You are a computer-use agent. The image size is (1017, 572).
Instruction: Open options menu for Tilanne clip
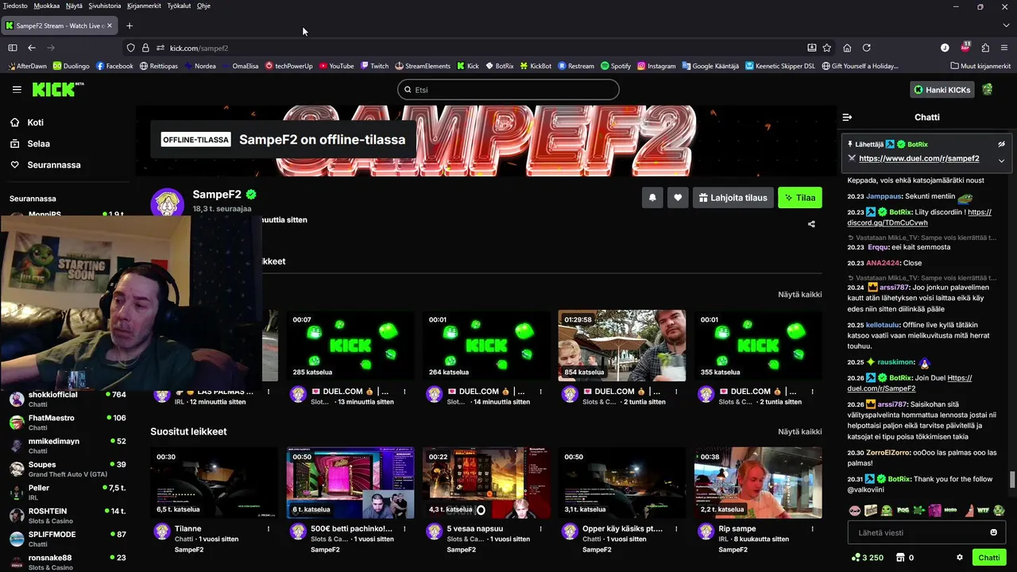269,528
